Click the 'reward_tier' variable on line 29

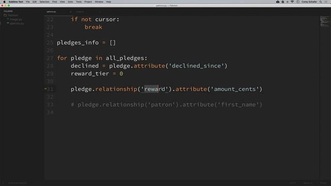89,73
